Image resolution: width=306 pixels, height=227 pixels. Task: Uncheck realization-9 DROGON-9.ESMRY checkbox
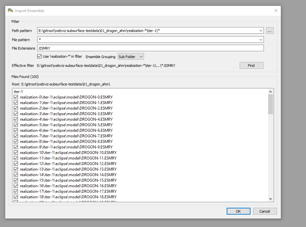(16, 147)
